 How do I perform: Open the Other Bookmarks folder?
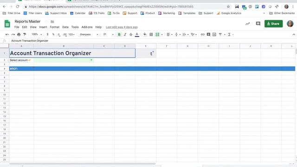click(282, 13)
